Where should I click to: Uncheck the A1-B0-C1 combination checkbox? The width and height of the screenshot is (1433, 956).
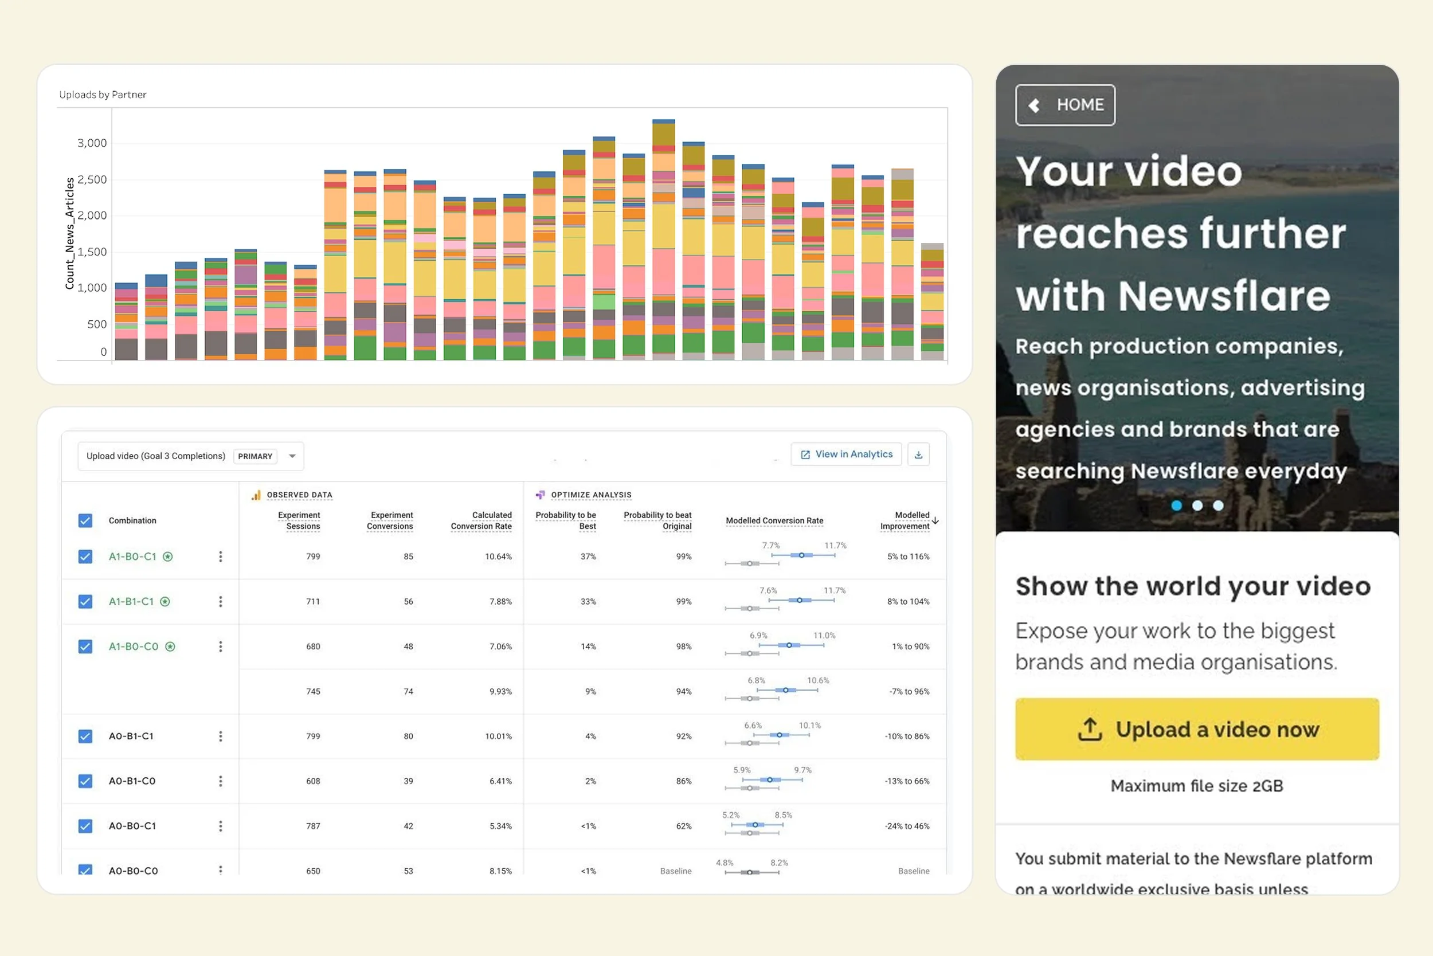[85, 557]
